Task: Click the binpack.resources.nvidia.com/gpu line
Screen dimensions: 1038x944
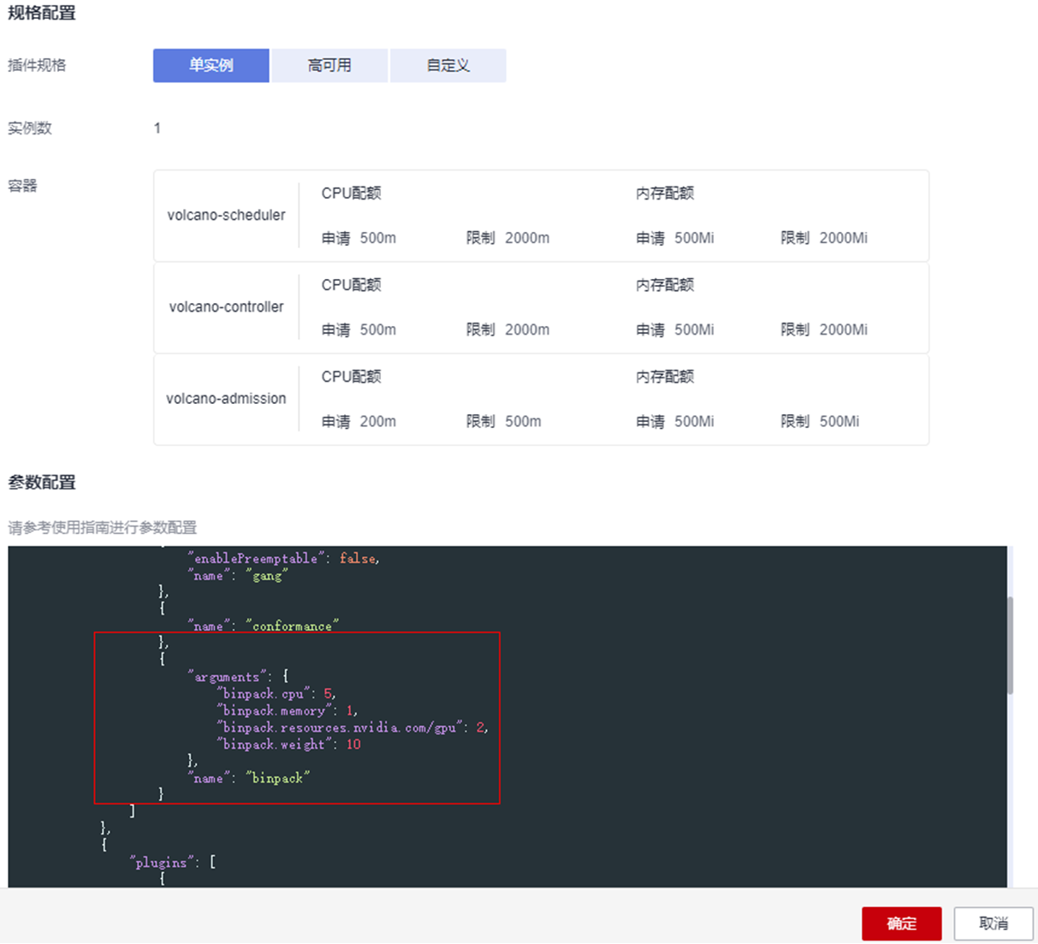Action: click(x=353, y=727)
